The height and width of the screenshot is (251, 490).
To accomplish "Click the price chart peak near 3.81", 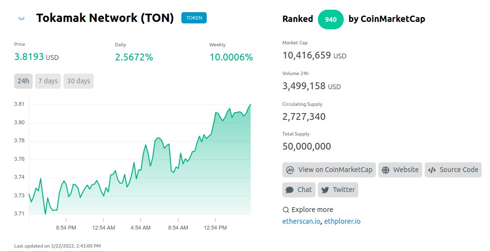I will pyautogui.click(x=251, y=105).
